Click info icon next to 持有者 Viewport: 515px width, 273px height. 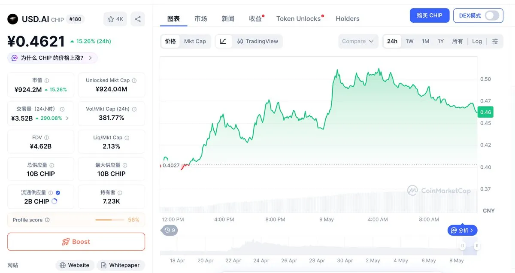(120, 193)
